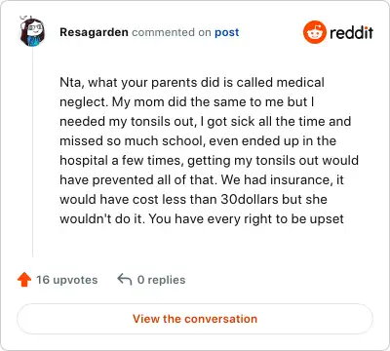Click the orange upvote arrow icon
The image size is (390, 351).
click(x=24, y=280)
